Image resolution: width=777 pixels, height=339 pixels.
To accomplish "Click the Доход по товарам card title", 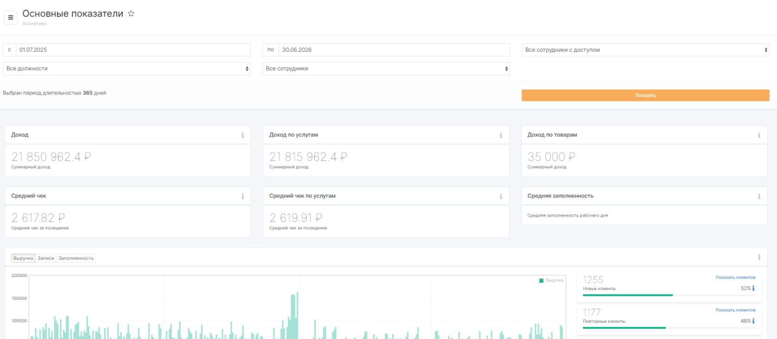I will pyautogui.click(x=552, y=135).
